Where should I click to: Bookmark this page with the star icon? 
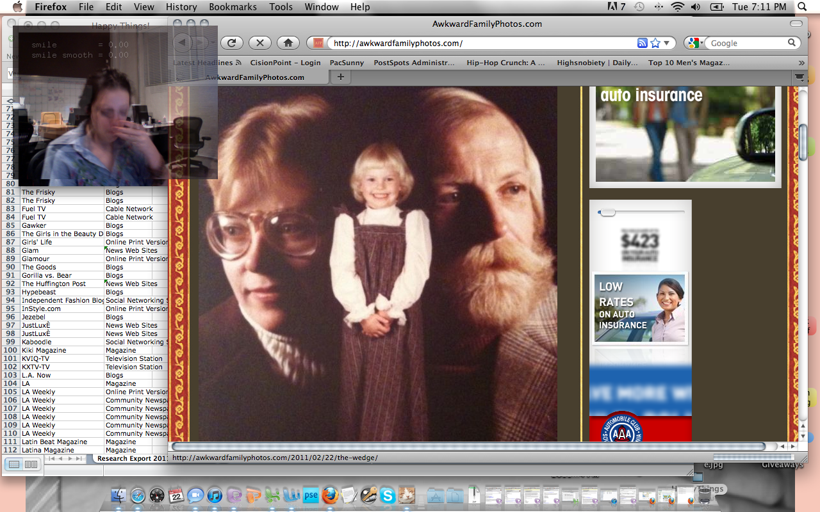pyautogui.click(x=655, y=44)
